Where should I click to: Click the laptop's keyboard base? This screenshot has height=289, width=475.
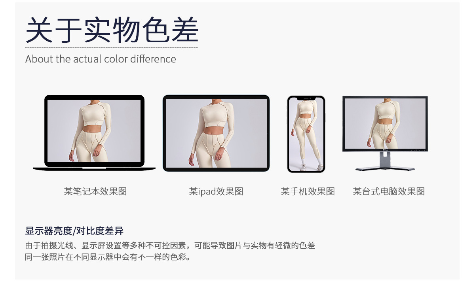click(x=94, y=168)
